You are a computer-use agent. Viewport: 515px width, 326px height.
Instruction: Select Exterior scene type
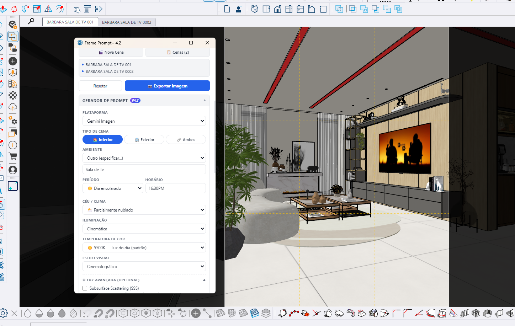click(144, 140)
